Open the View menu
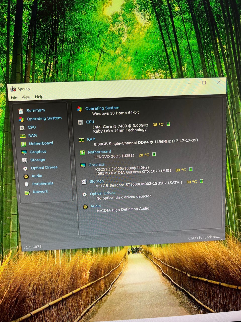Viewport: 241px width, 322px height. [x=26, y=97]
